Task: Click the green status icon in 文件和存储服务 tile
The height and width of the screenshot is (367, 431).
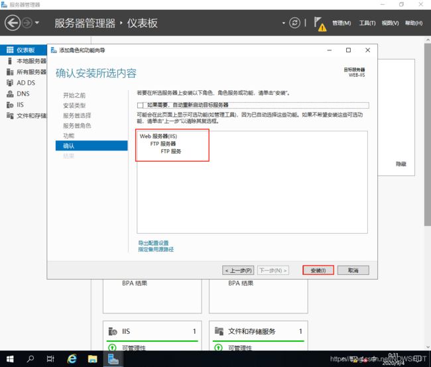Action: pos(218,348)
